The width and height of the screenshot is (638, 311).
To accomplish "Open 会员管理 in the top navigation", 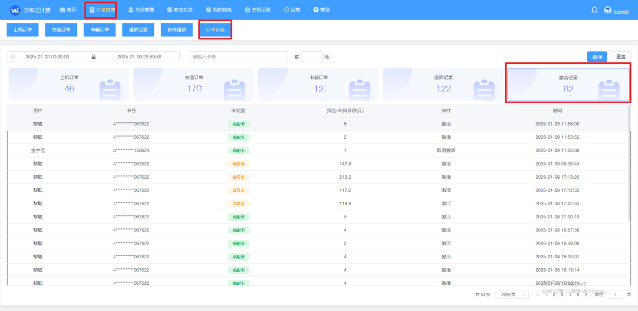I will (141, 10).
